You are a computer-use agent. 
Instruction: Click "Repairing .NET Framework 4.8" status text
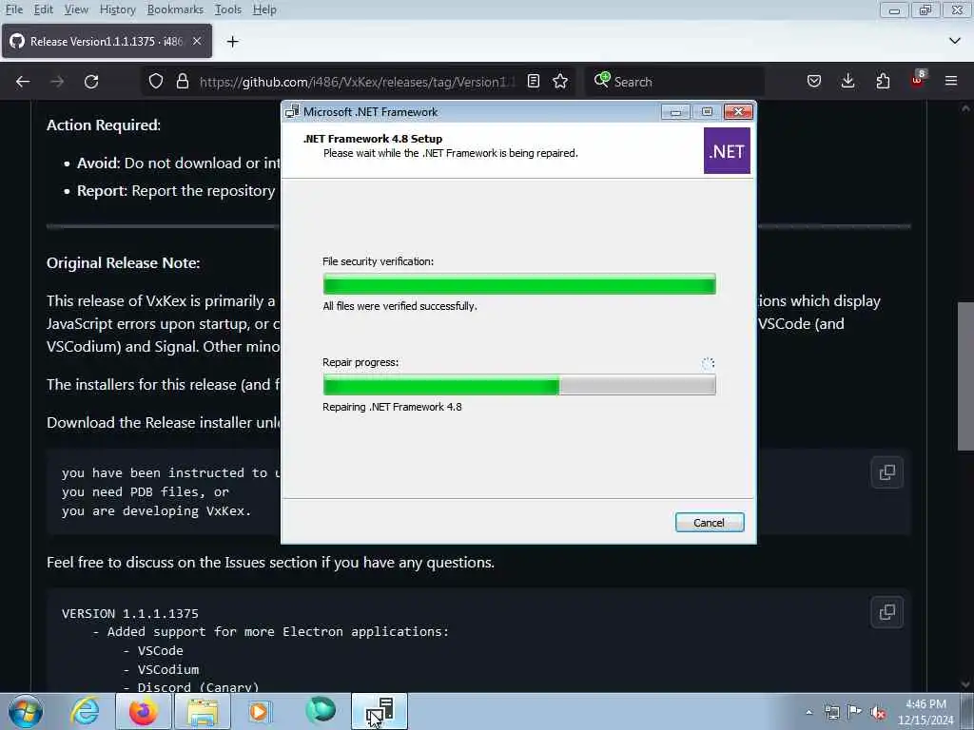coord(392,407)
